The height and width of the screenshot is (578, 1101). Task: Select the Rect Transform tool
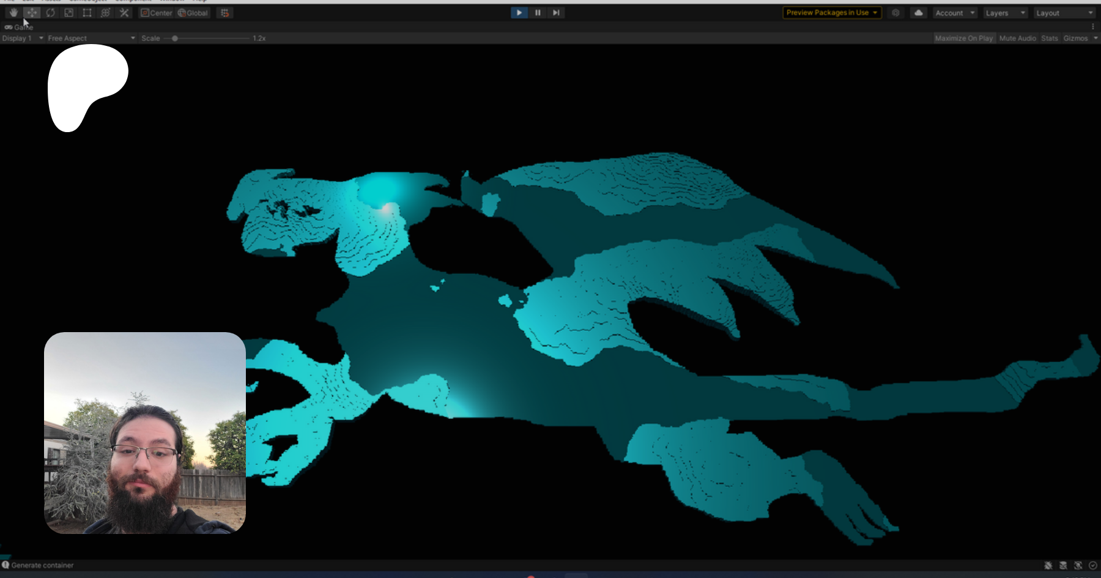point(87,13)
